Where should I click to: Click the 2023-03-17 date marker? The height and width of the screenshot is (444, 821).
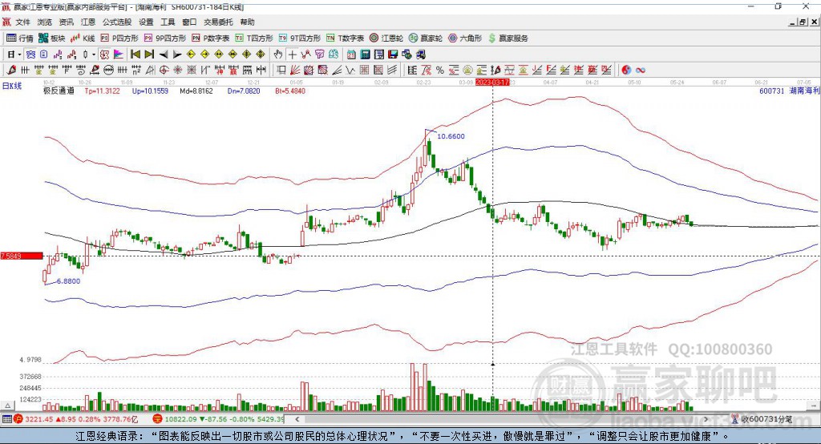(x=492, y=83)
